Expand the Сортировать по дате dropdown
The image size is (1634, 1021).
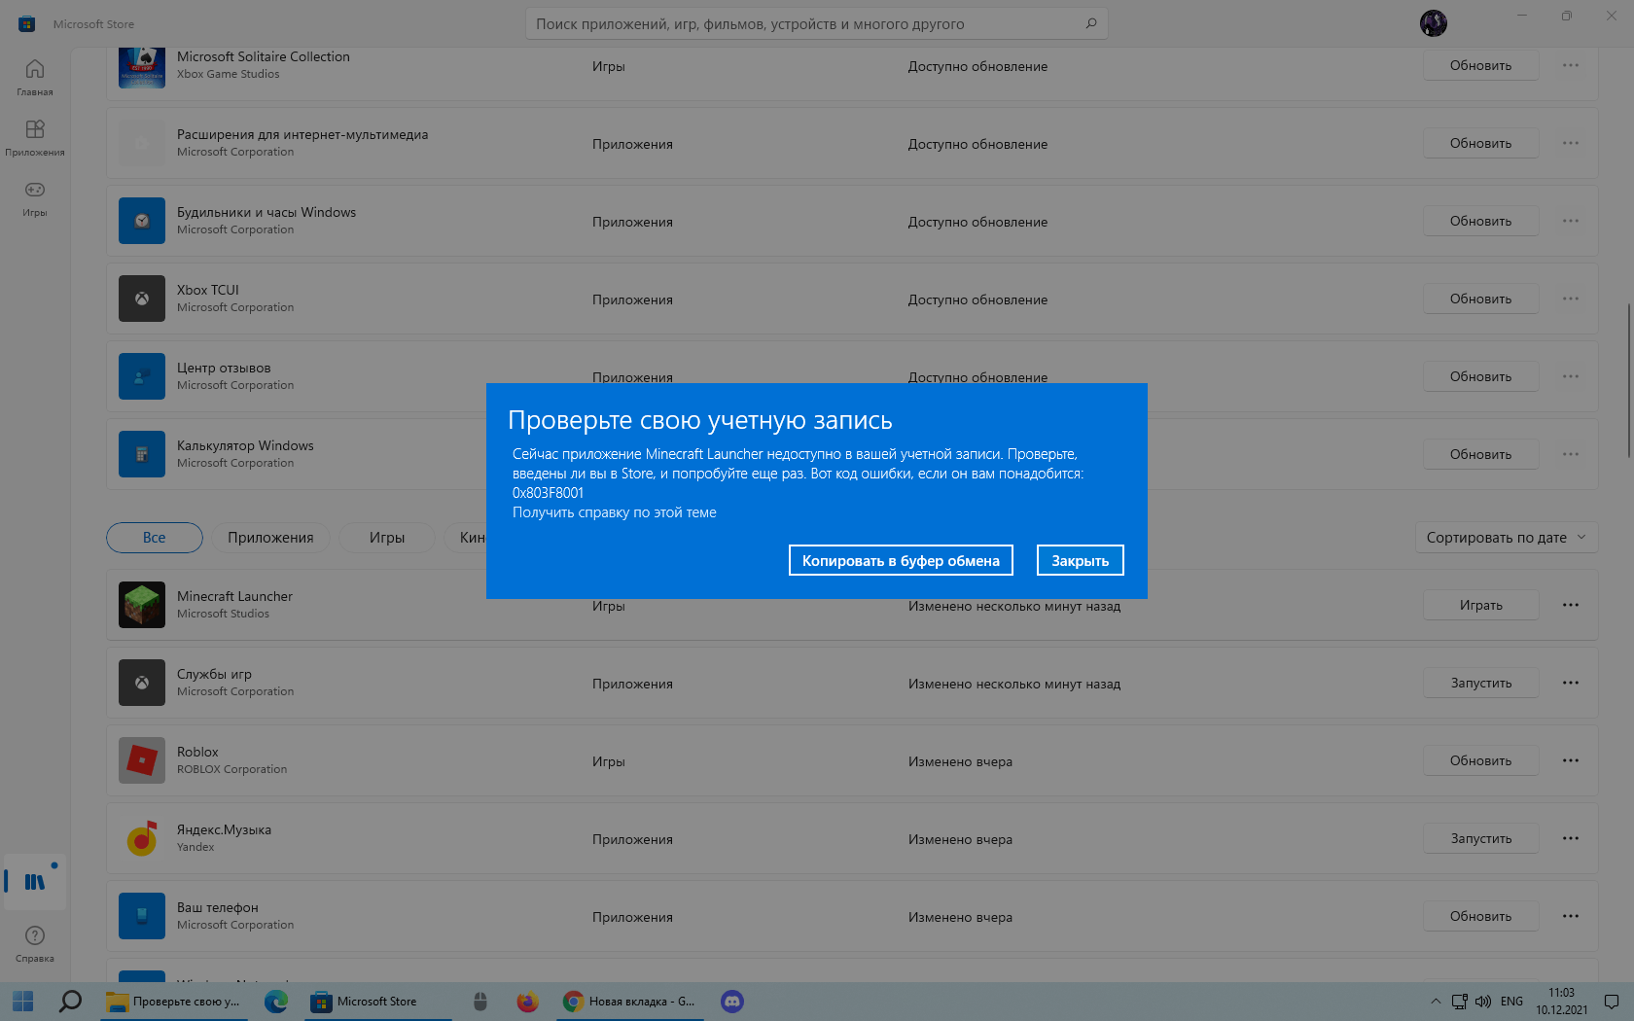tap(1507, 538)
